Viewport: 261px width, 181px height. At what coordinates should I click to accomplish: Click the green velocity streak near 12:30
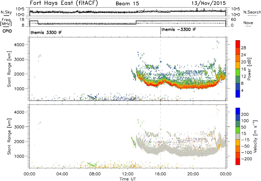click(133, 142)
